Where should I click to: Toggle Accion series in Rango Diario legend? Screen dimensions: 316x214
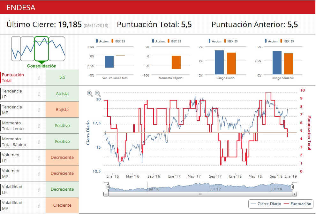pyautogui.click(x=215, y=41)
